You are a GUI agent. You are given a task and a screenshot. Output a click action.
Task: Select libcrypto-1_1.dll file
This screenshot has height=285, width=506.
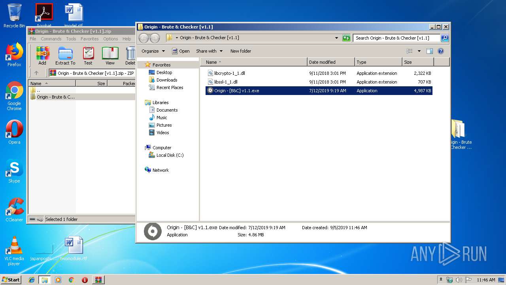319,73
